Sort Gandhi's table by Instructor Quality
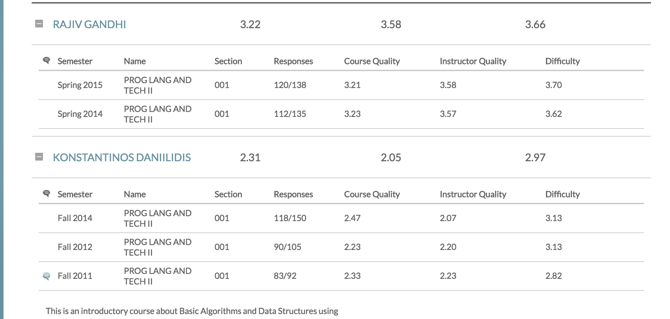The height and width of the screenshot is (319, 670). tap(473, 61)
